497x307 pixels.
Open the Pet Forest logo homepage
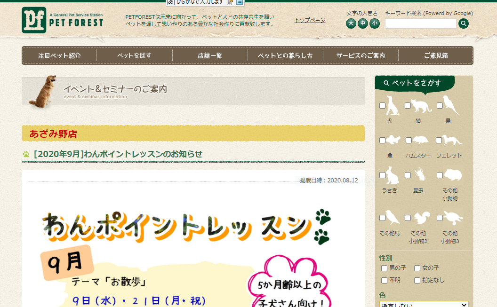(63, 20)
